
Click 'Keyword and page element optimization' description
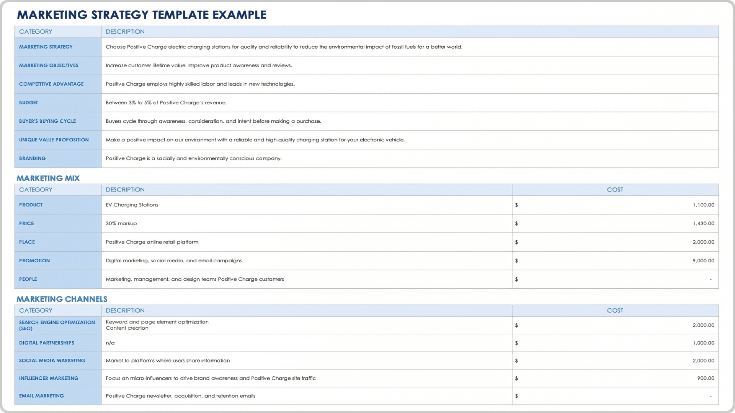click(307, 325)
